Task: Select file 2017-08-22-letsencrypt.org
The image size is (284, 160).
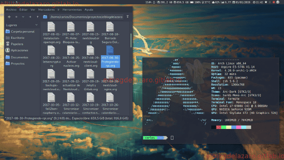Action: (x=52, y=56)
